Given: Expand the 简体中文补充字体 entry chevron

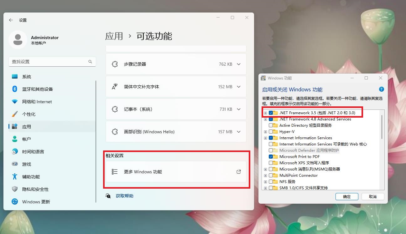Looking at the screenshot, I should tap(239, 87).
